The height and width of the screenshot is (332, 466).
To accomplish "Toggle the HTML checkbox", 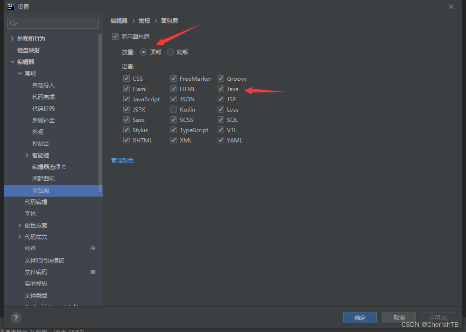I will pyautogui.click(x=174, y=89).
